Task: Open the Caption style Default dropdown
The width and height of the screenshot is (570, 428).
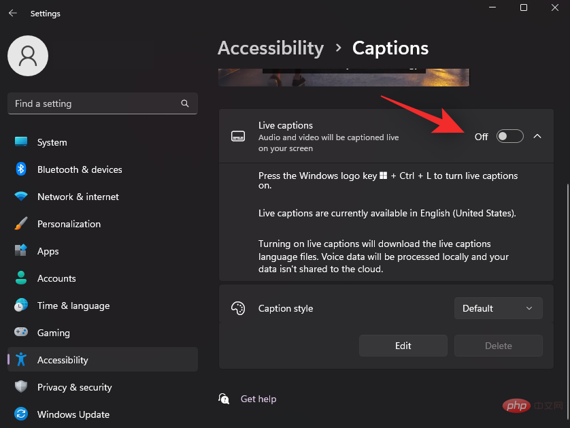Action: pyautogui.click(x=499, y=308)
